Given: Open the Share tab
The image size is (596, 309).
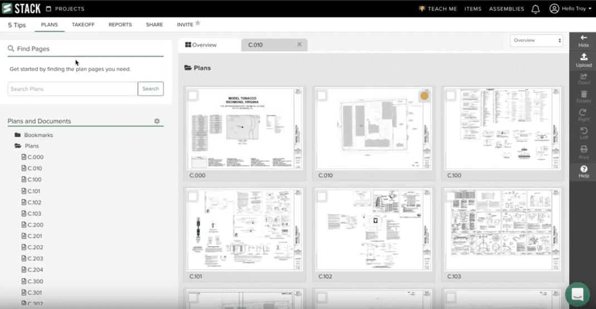Looking at the screenshot, I should pyautogui.click(x=154, y=24).
